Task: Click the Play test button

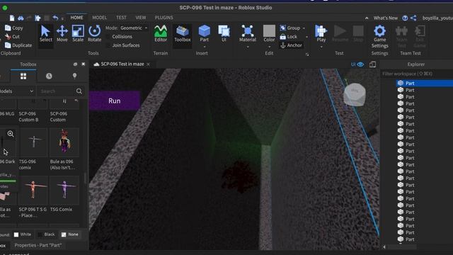Action: coord(321,33)
